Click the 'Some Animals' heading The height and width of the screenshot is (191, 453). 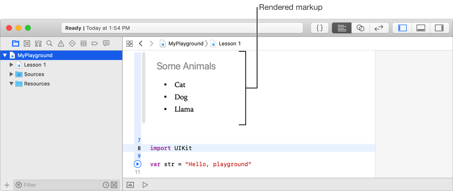[186, 66]
